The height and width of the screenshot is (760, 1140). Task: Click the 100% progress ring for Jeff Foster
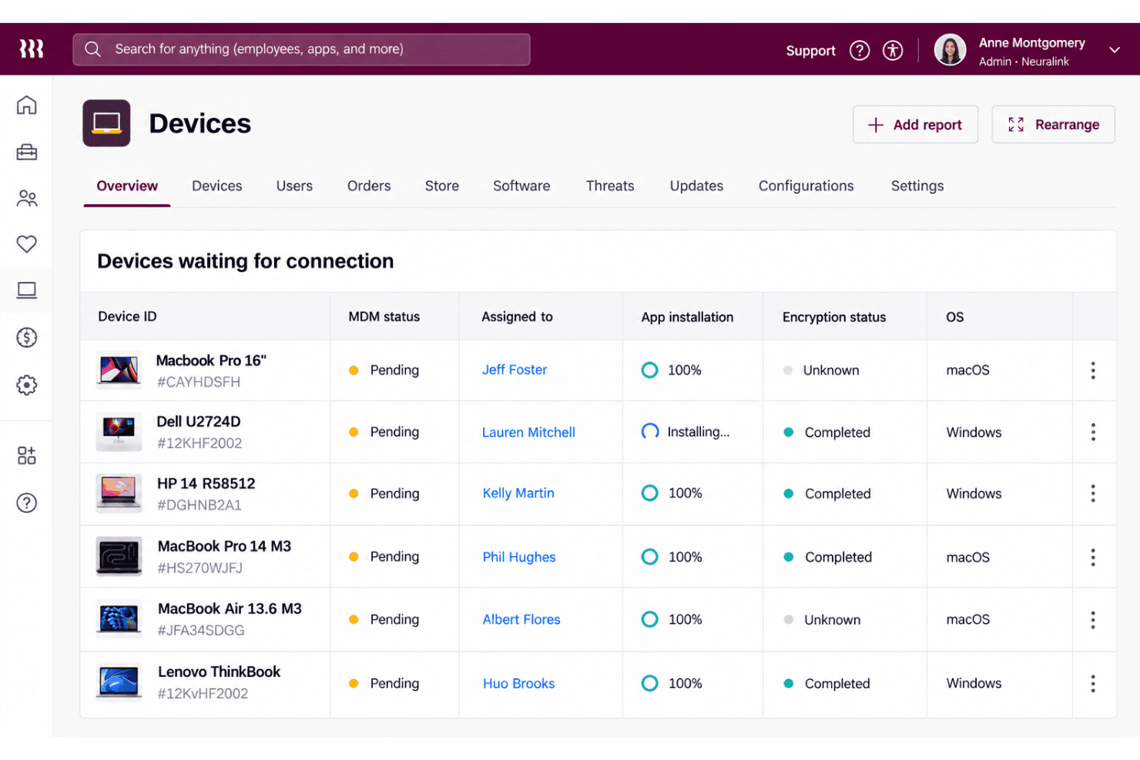click(650, 370)
